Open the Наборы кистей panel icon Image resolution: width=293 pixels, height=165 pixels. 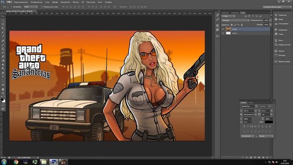276,45
